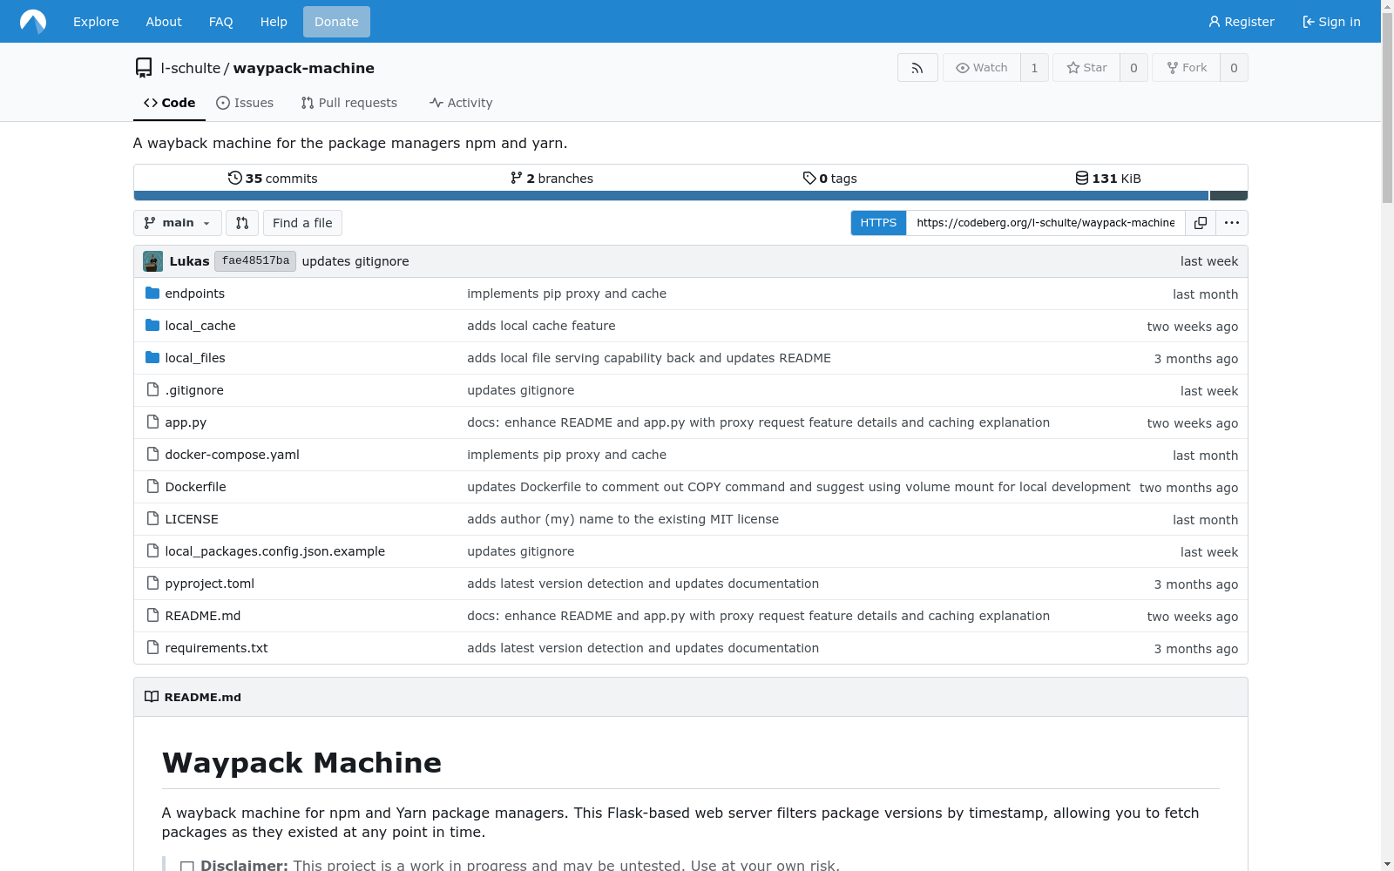
Task: Fork the waypack-machine repository
Action: [1187, 68]
